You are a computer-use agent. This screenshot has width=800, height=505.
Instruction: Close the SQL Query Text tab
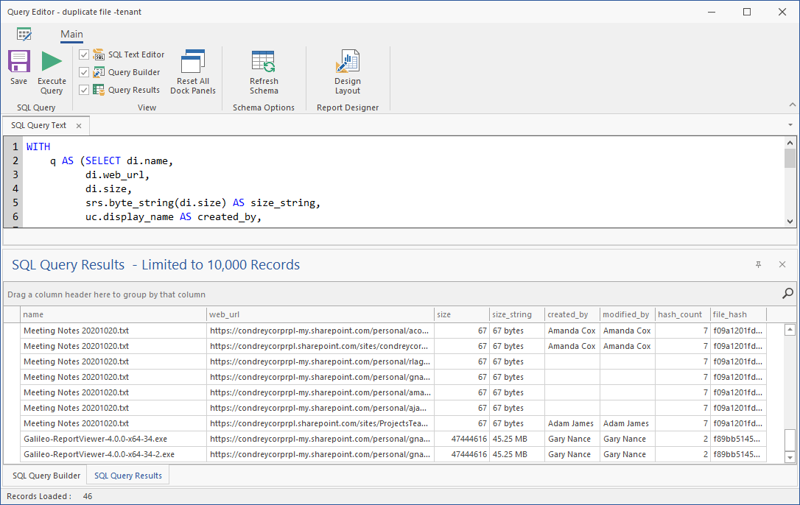point(79,126)
